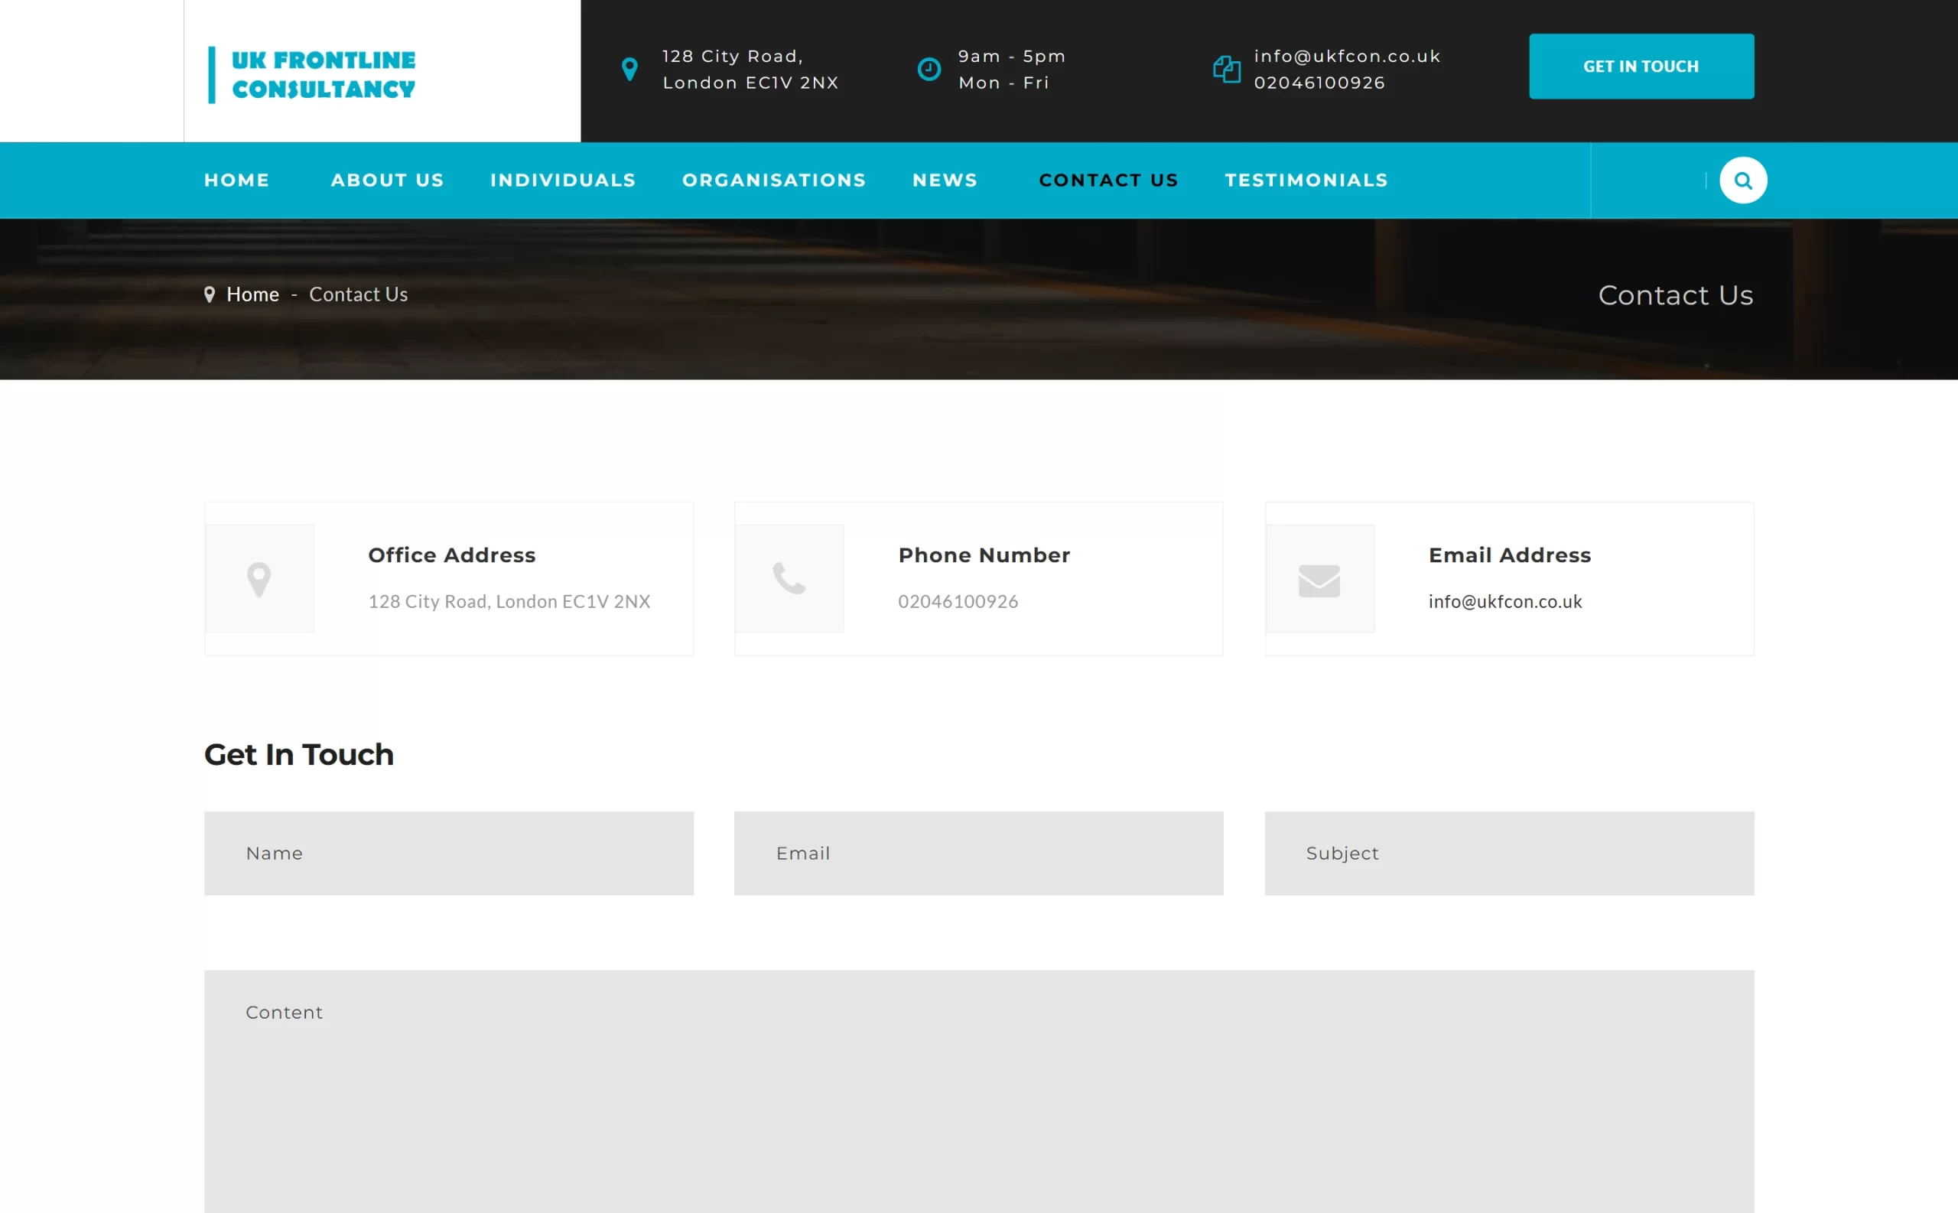Click the location pin icon in header
This screenshot has width=1958, height=1213.
click(x=629, y=70)
